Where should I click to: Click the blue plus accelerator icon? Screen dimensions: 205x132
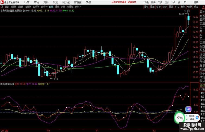197,118
